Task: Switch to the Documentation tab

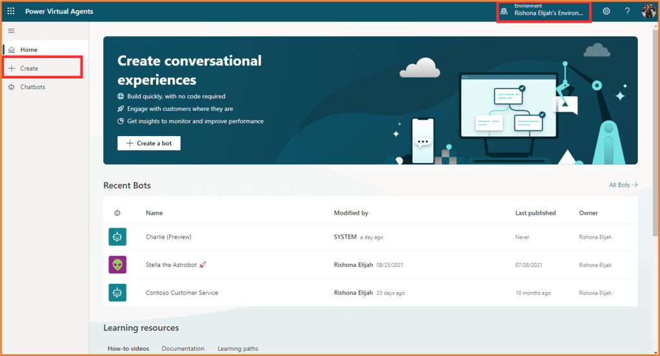Action: 183,349
